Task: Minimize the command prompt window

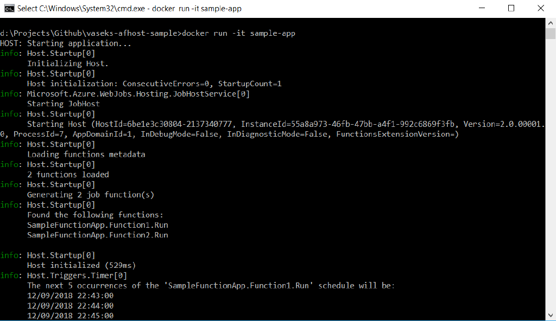Action: coord(481,8)
